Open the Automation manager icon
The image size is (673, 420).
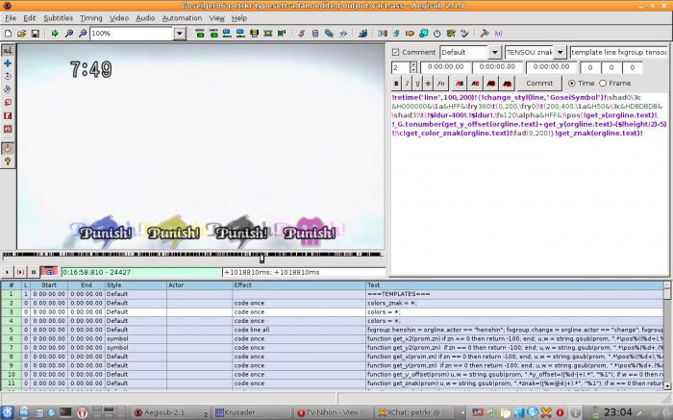(362, 34)
